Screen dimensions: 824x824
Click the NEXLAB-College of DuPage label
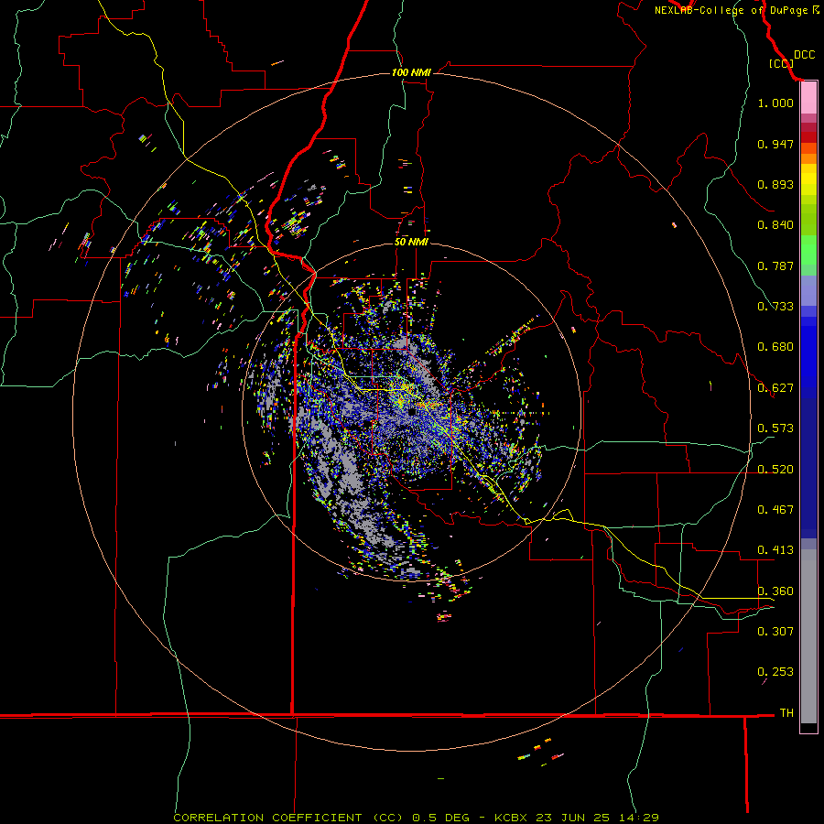pyautogui.click(x=732, y=10)
